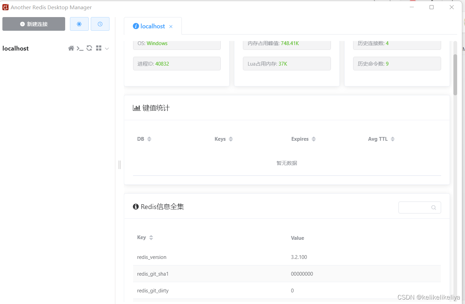The width and height of the screenshot is (465, 304).
Task: Sort key statistics by DB column
Action: (149, 139)
